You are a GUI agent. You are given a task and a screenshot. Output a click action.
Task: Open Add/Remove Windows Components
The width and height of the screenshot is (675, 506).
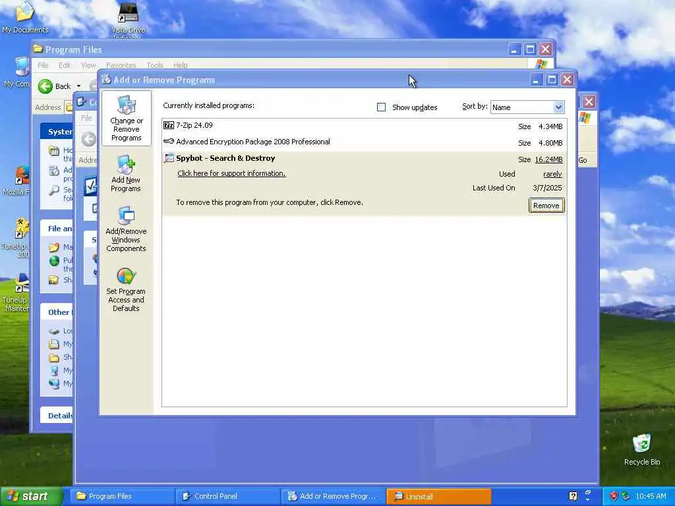point(126,229)
